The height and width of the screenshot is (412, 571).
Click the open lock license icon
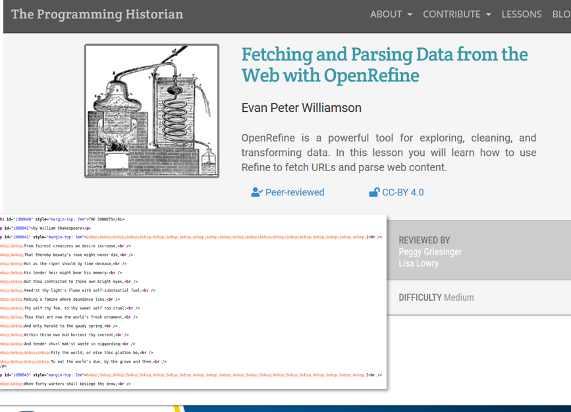point(374,192)
